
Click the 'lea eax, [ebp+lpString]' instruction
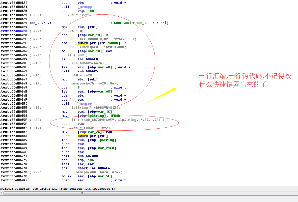[89, 140]
